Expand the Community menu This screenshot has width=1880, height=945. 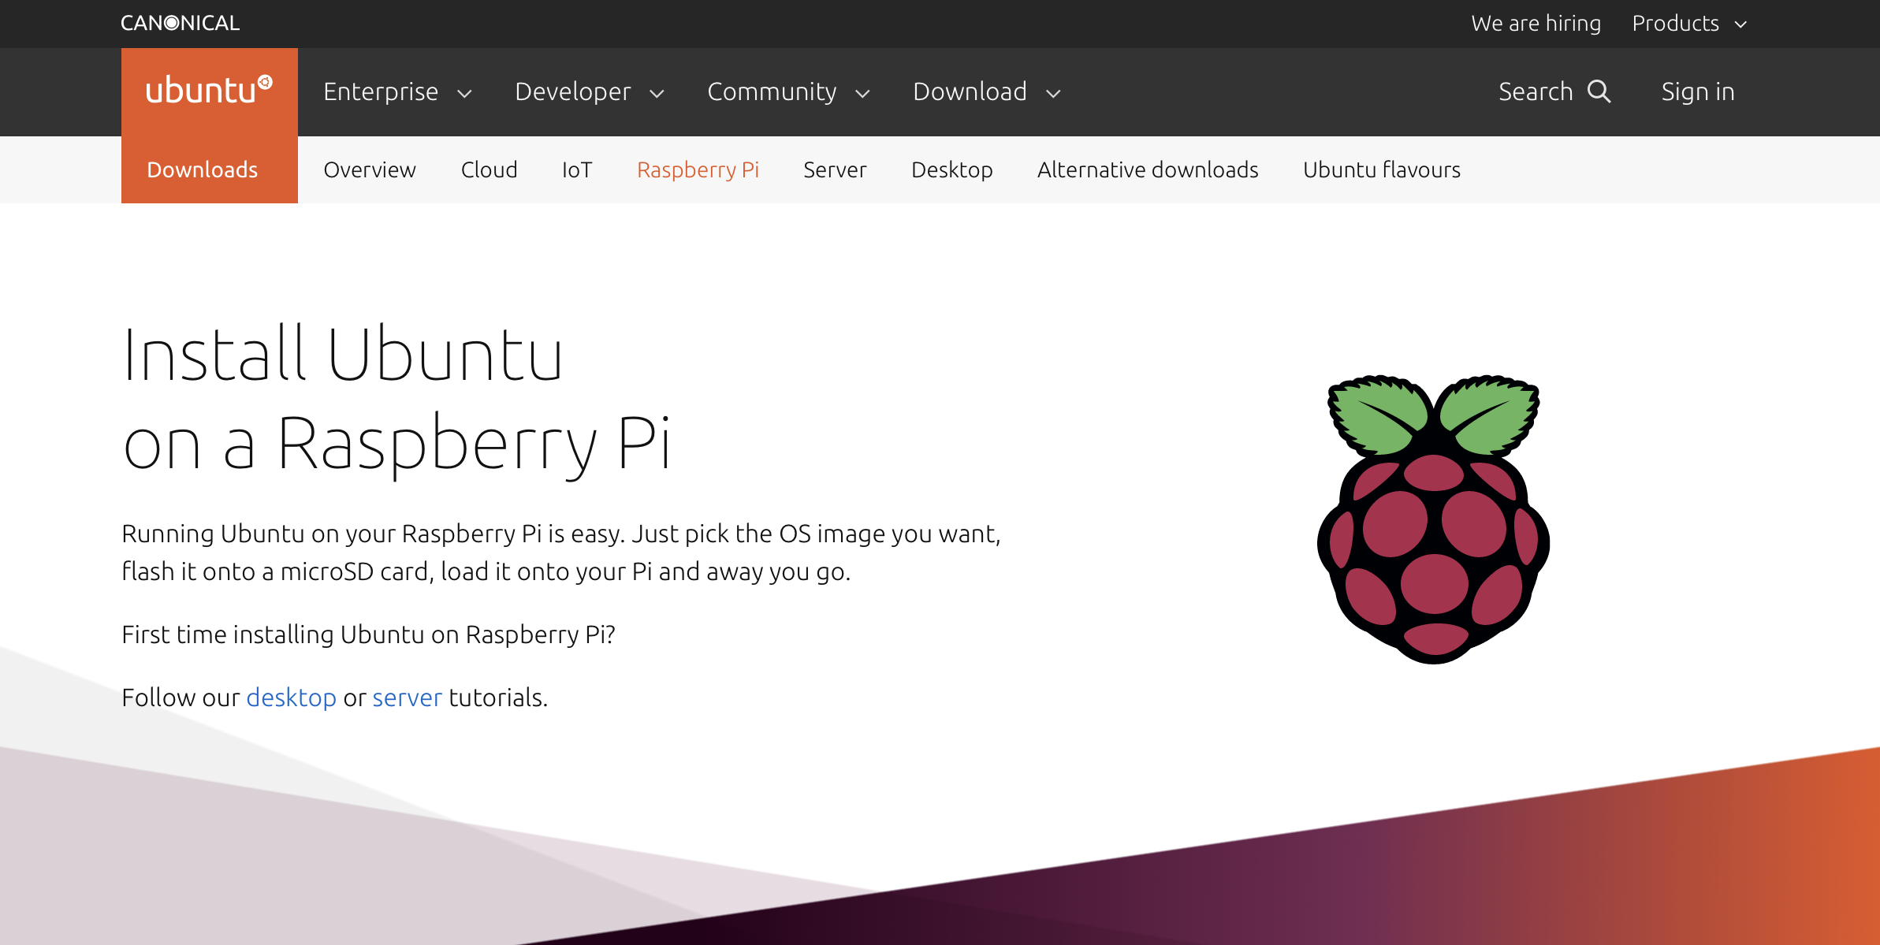click(787, 92)
